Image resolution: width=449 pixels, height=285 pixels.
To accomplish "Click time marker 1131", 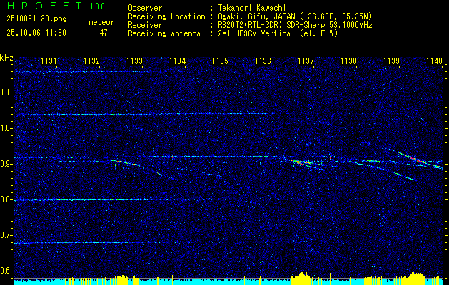I will tap(49, 61).
